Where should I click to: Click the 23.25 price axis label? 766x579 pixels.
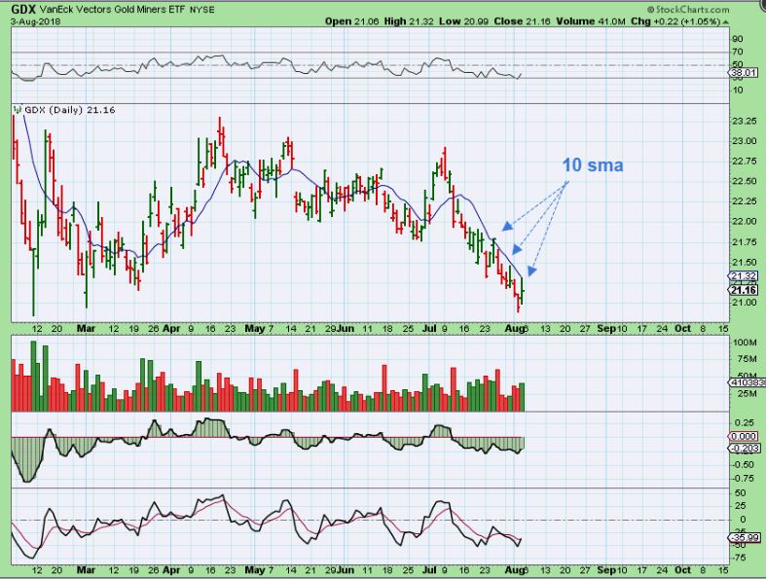pos(745,122)
